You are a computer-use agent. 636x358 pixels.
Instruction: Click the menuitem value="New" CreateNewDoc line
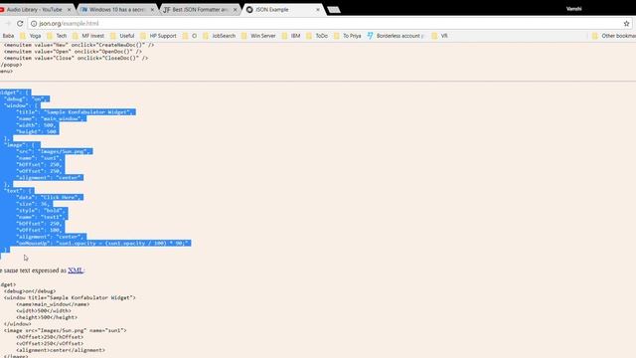[x=79, y=45]
